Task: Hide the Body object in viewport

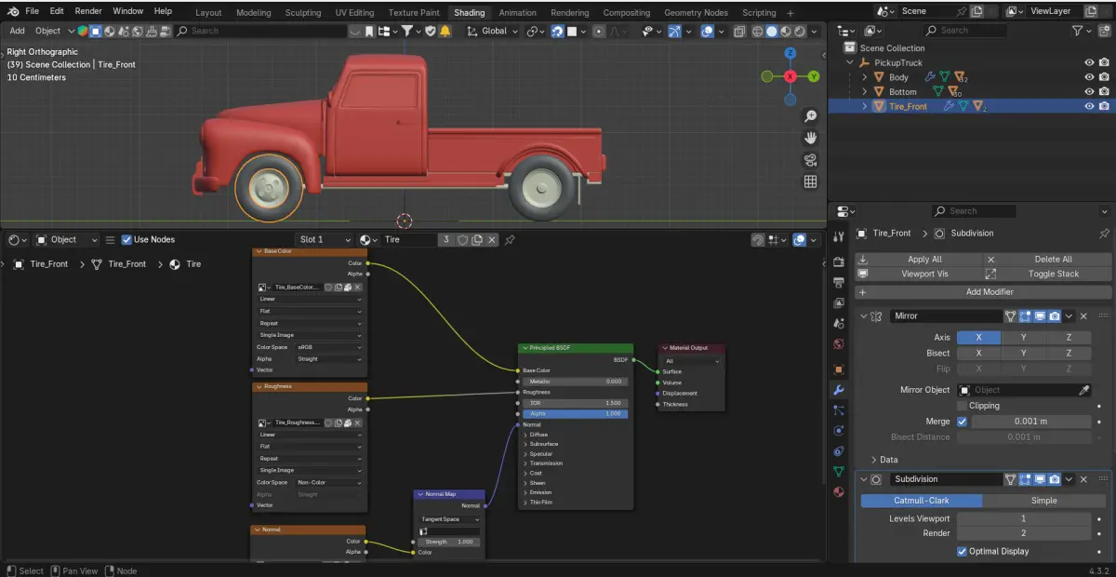Action: pyautogui.click(x=1089, y=77)
